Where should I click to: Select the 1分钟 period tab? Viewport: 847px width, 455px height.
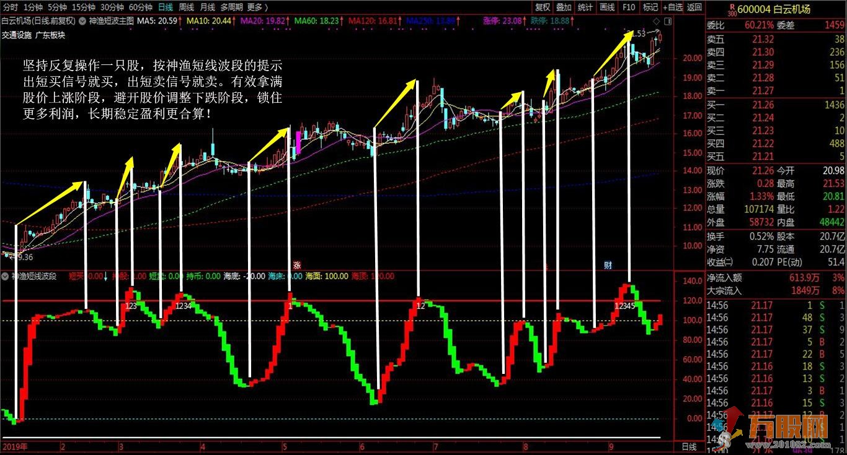coord(32,7)
